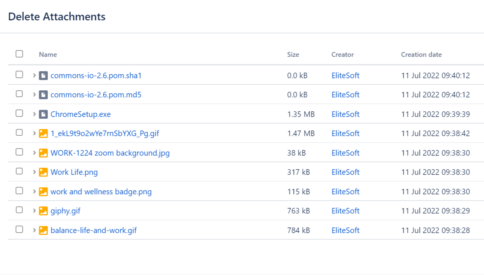Image resolution: width=484 pixels, height=275 pixels.
Task: Expand the commons-io-2.6.pom.sha1 row details
Action: tap(34, 75)
